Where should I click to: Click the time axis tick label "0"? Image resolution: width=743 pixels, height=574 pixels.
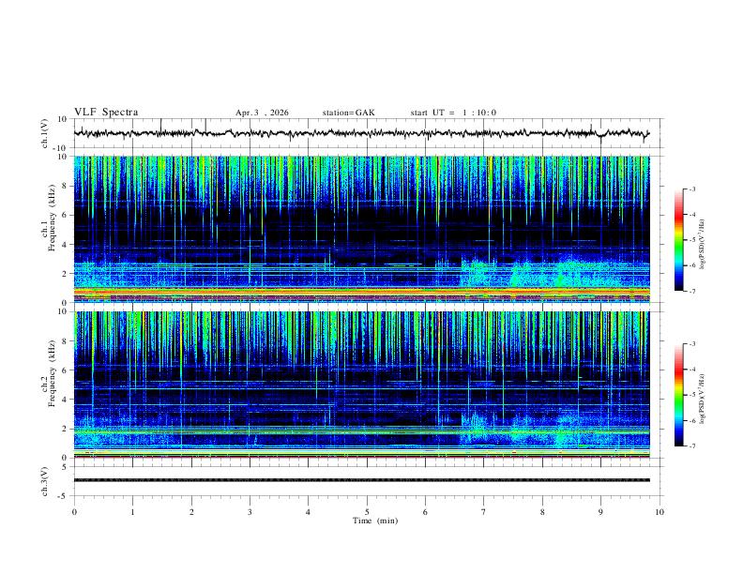[74, 512]
